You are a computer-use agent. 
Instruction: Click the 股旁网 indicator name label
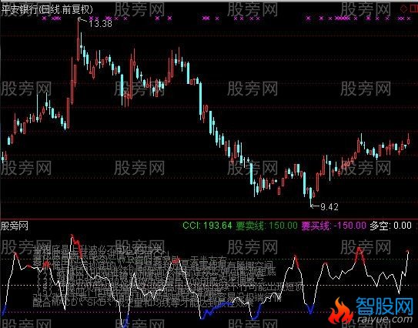pos(15,226)
